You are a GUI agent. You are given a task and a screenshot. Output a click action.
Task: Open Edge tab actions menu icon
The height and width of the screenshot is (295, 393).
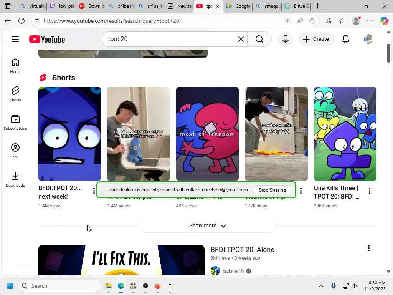(8, 6)
